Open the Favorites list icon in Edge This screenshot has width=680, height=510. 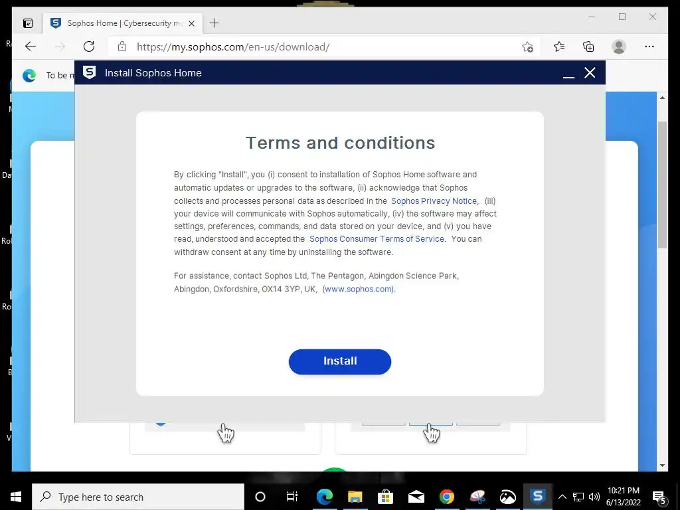click(559, 46)
